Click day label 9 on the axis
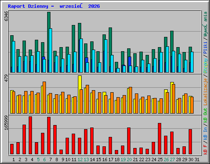The image size is (210, 164). tap(63, 159)
